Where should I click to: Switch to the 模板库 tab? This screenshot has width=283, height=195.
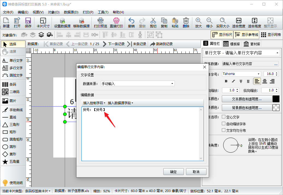(x=232, y=44)
